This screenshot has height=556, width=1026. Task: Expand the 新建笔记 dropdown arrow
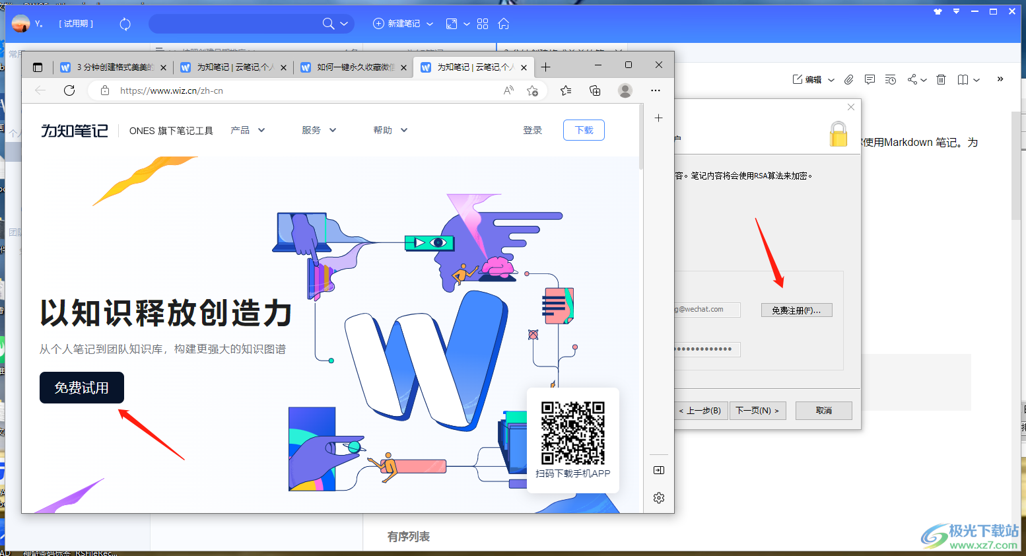(430, 24)
